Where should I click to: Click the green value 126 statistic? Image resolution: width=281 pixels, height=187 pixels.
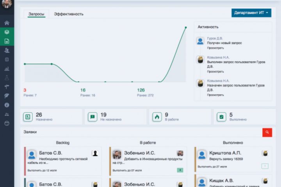141,90
